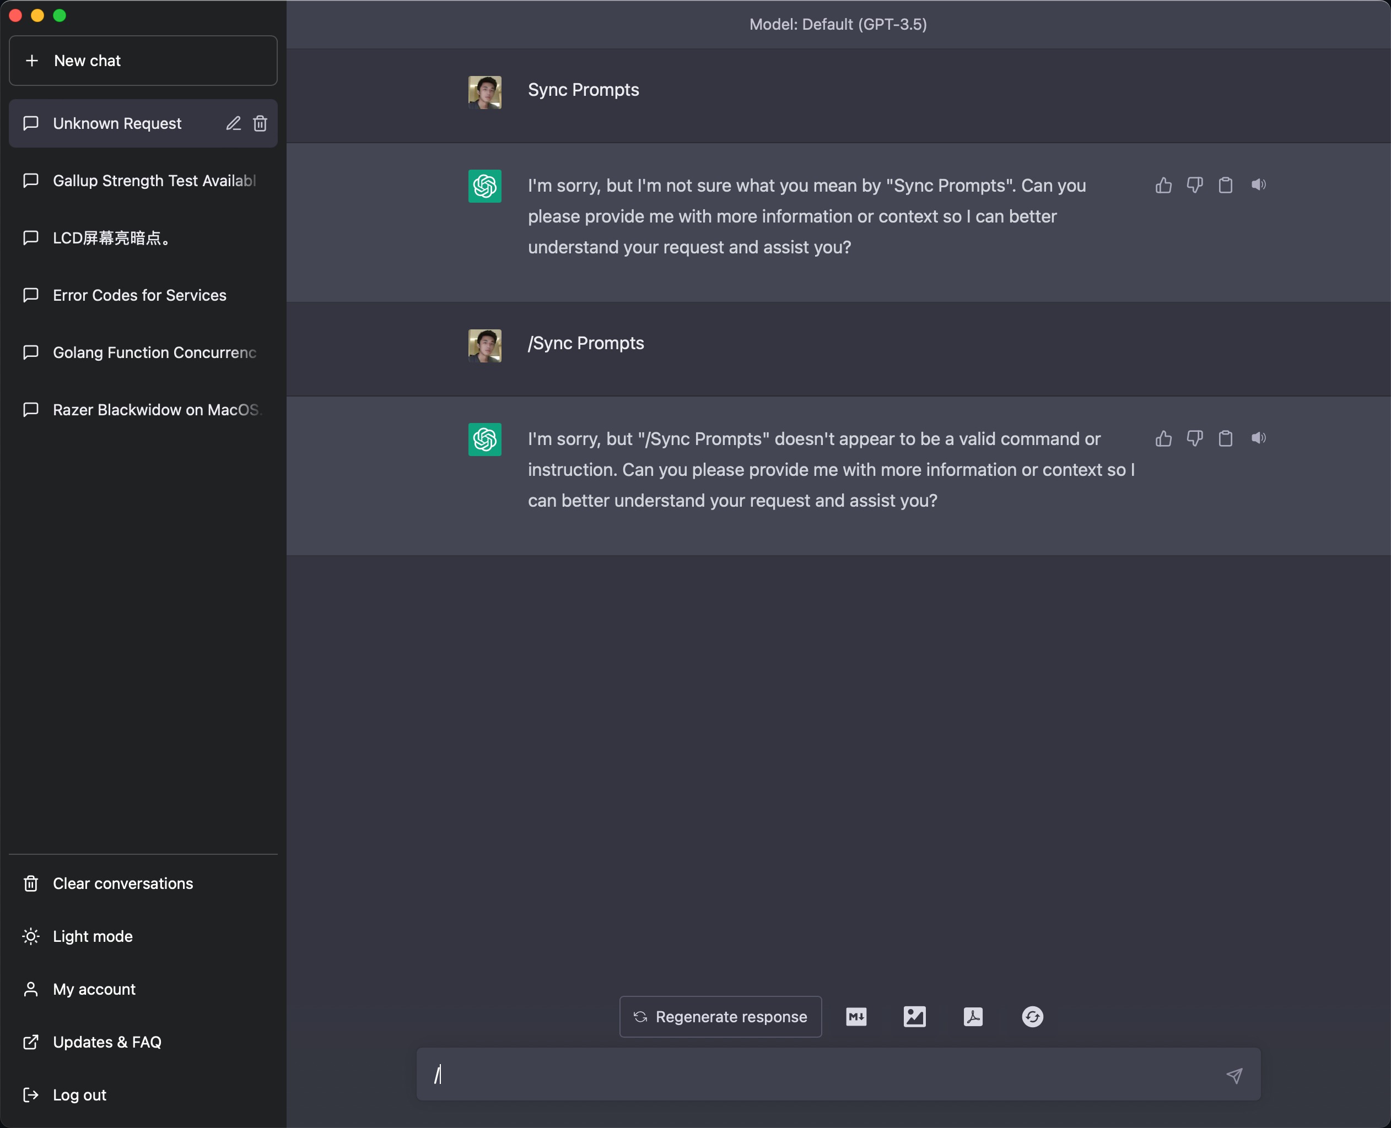The image size is (1391, 1128).
Task: Play second response aloud with speaker icon
Action: (x=1258, y=438)
